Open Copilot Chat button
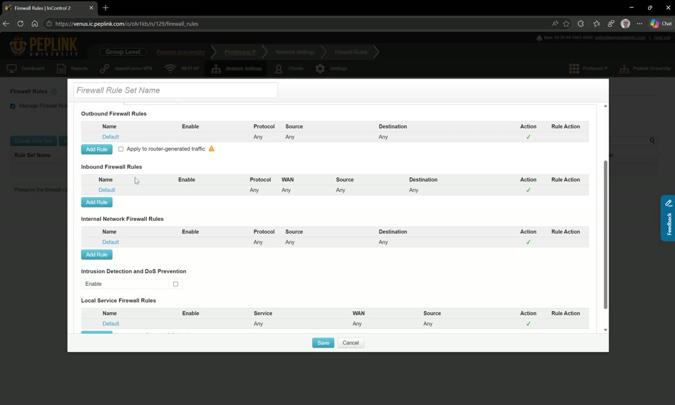This screenshot has height=405, width=675. [x=661, y=24]
